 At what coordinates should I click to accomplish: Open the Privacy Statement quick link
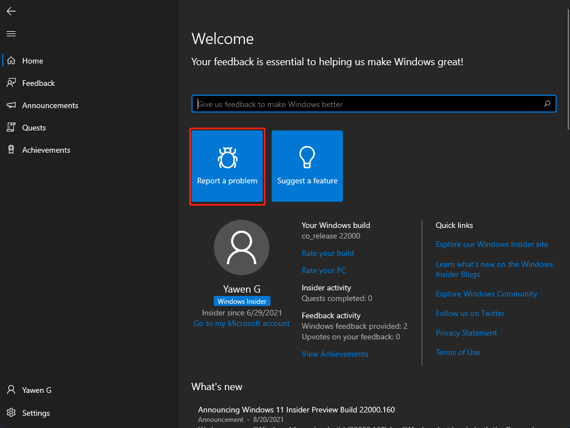coord(466,333)
